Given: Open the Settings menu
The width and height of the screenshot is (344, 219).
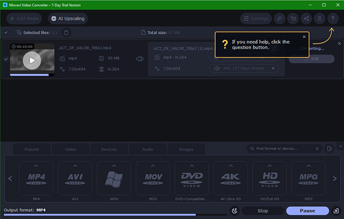Looking at the screenshot, I should click(256, 19).
